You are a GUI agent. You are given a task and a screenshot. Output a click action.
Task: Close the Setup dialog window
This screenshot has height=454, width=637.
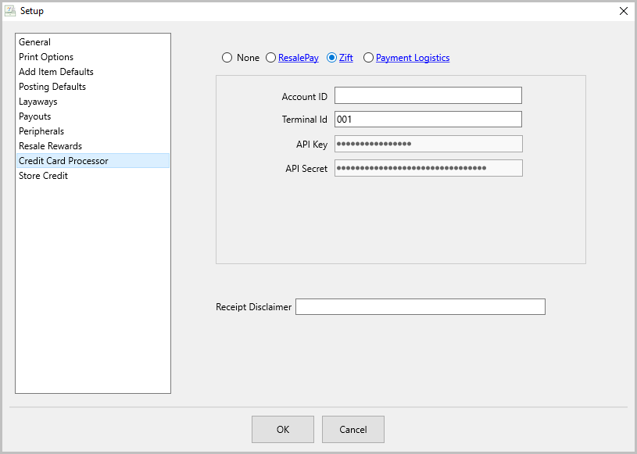(x=624, y=11)
